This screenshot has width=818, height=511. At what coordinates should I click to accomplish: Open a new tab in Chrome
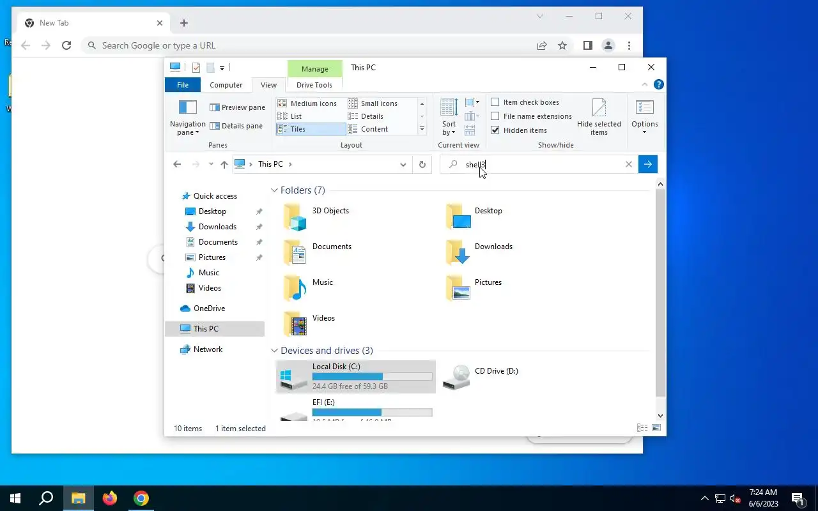click(184, 23)
